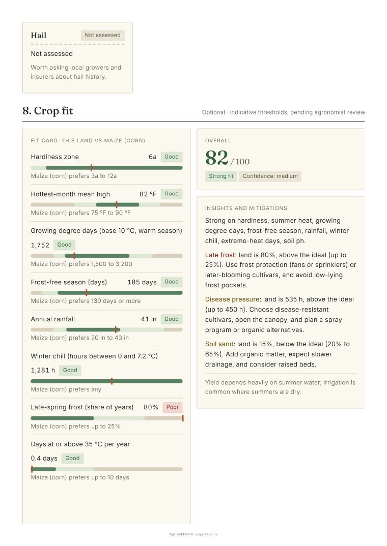The height and width of the screenshot is (546, 387).
Task: Click the Growing degree days range bar
Action: tap(107, 256)
